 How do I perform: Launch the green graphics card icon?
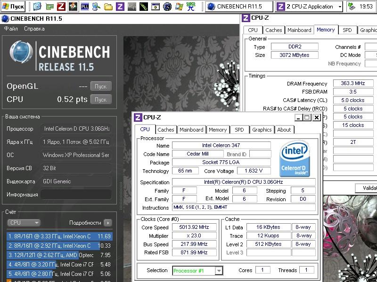tap(49, 7)
